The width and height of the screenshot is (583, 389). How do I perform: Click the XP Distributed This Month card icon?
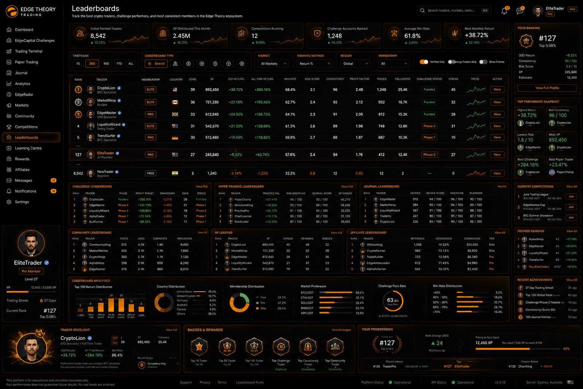[163, 33]
